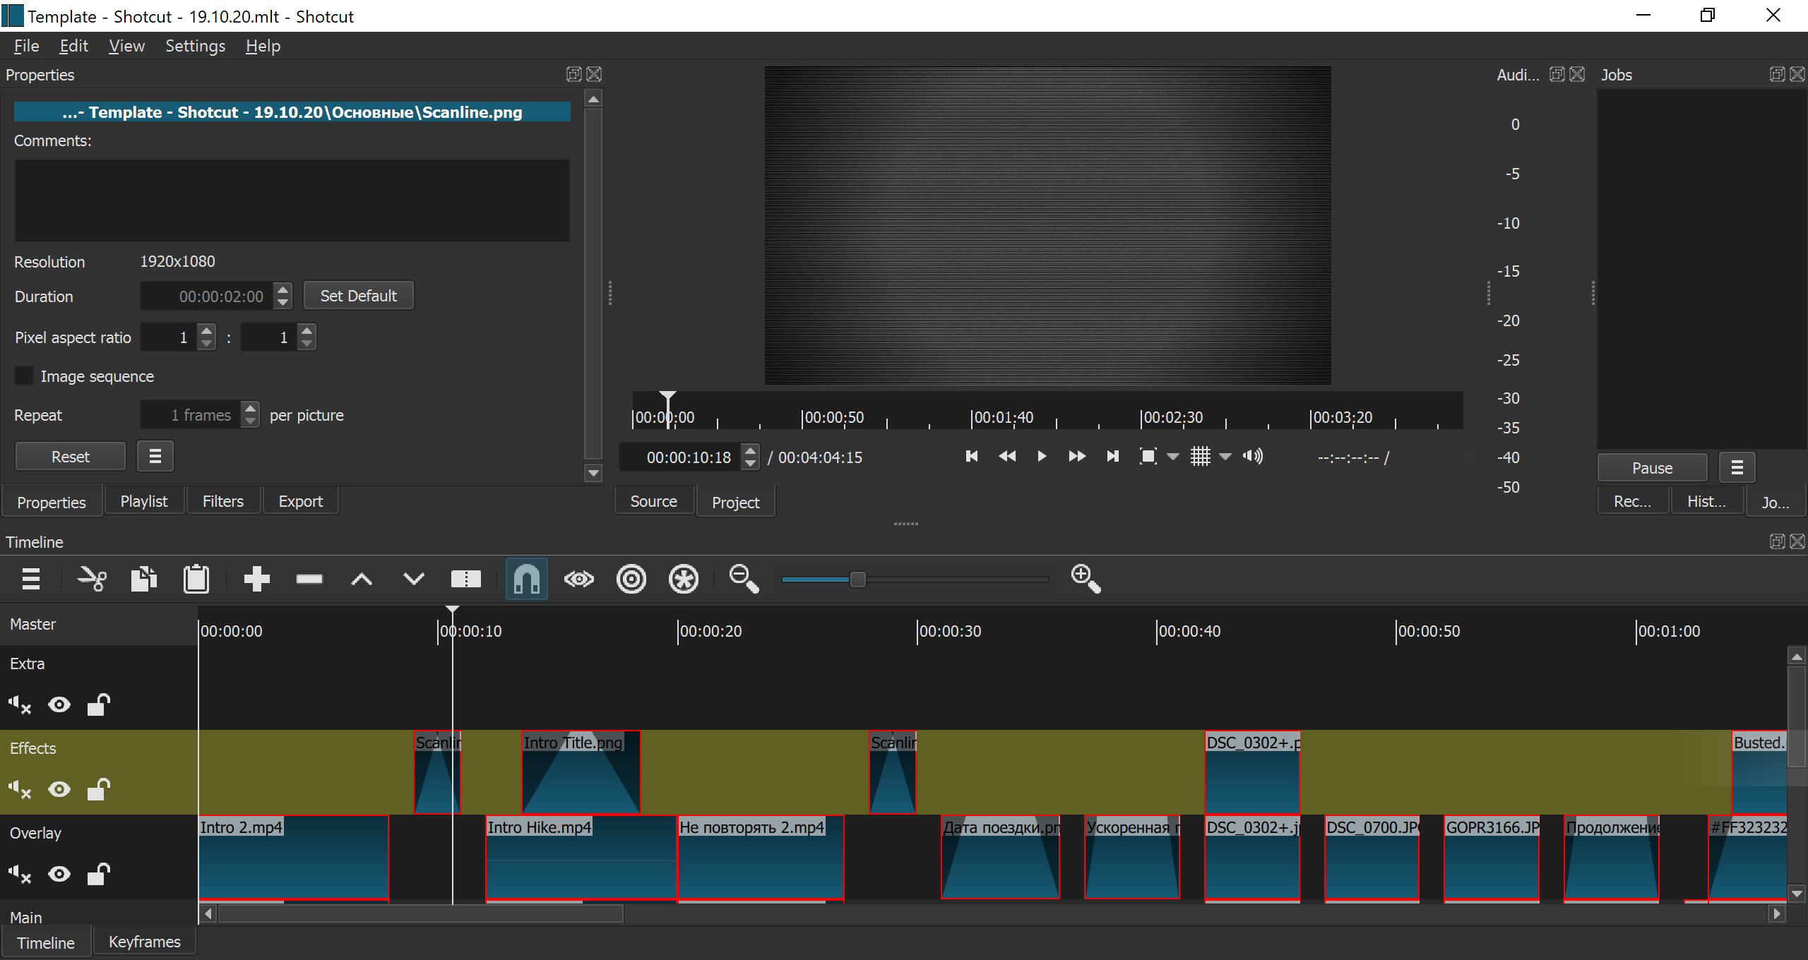Open the Settings menu
Viewport: 1808px width, 960px height.
pos(195,46)
